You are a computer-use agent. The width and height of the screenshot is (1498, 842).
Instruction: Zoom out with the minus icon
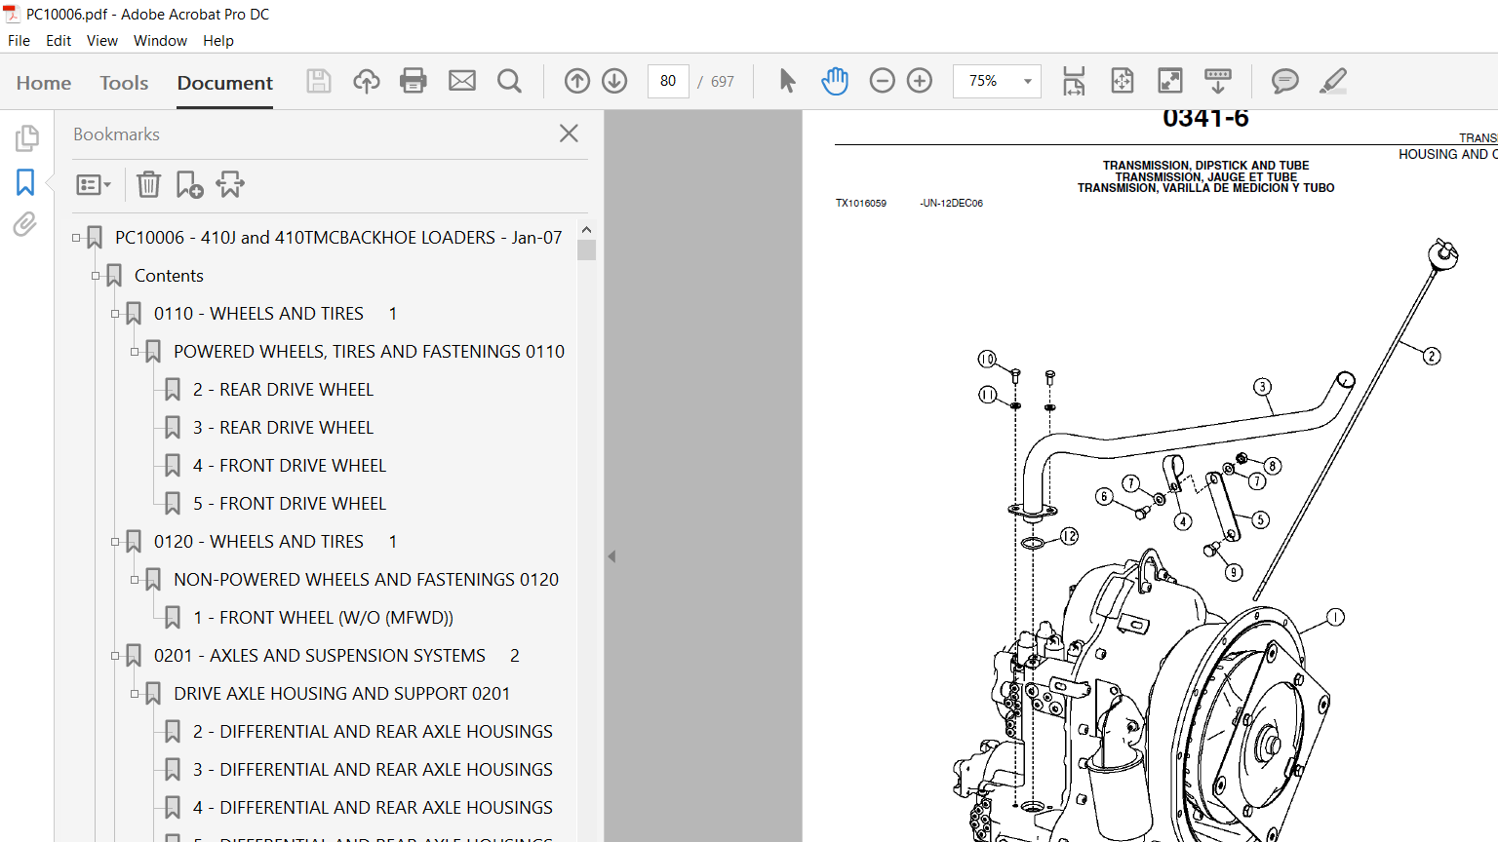point(882,81)
